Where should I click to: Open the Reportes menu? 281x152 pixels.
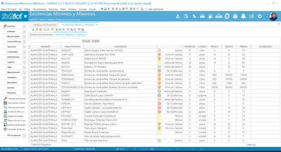pyautogui.click(x=53, y=9)
